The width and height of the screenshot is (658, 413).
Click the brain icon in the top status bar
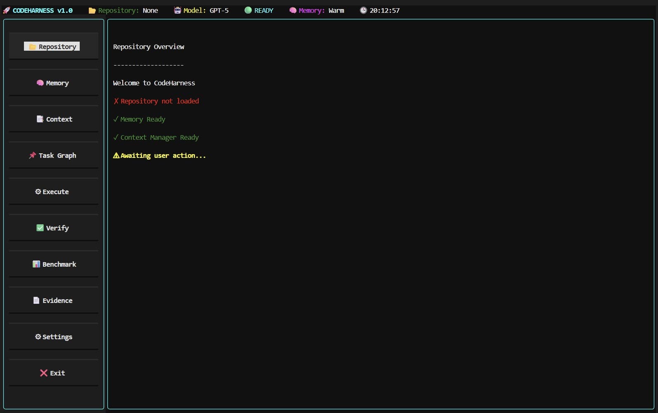click(x=293, y=10)
